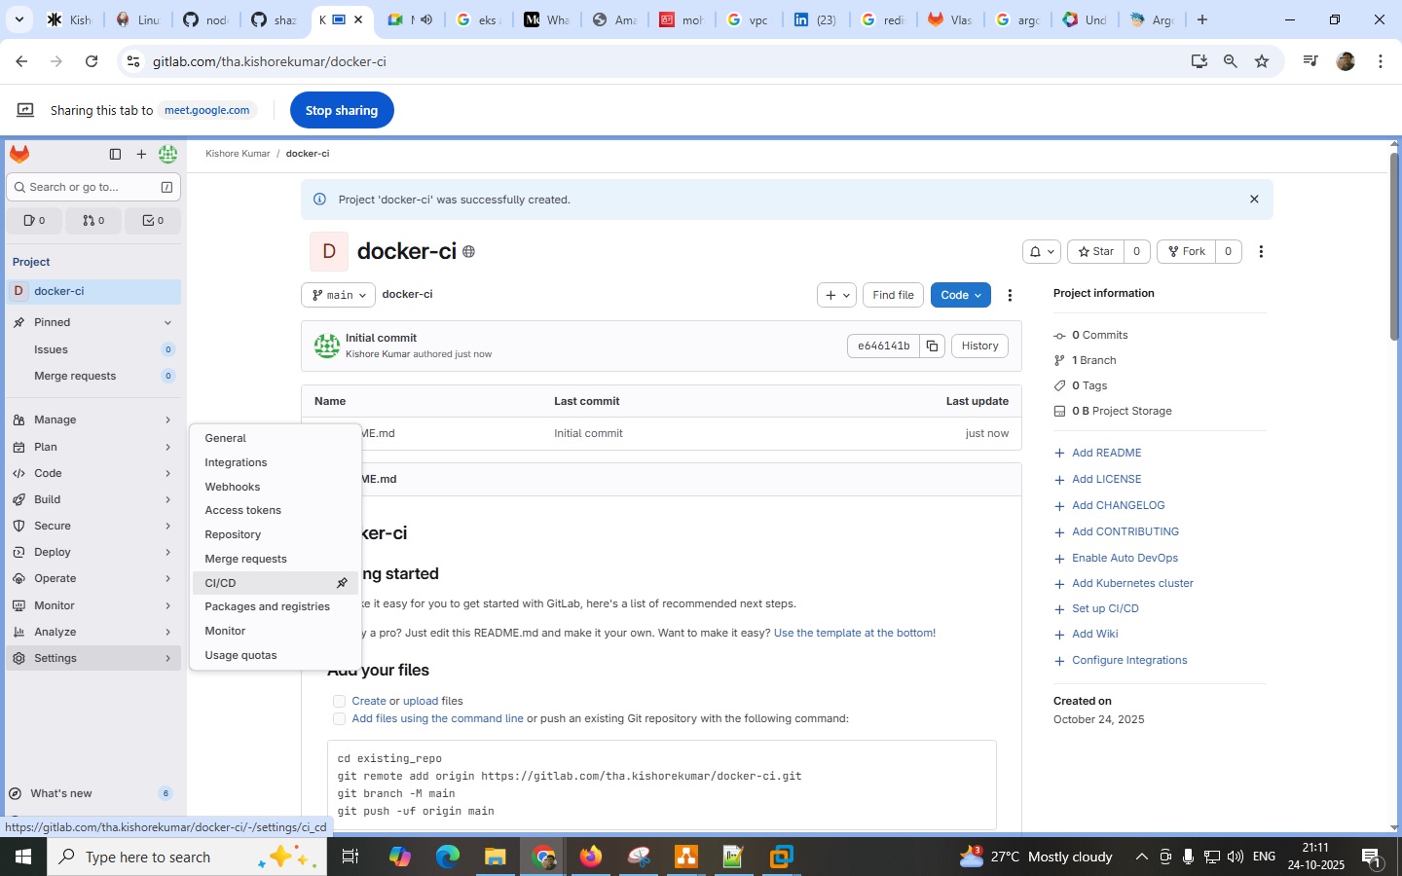Expand the Code dropdown button

(x=960, y=295)
